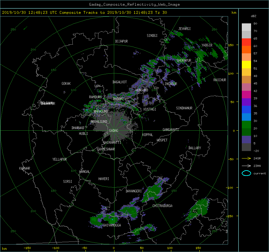Click the DHARWAD city label
This screenshot has width=269, height=252.
[x=78, y=128]
